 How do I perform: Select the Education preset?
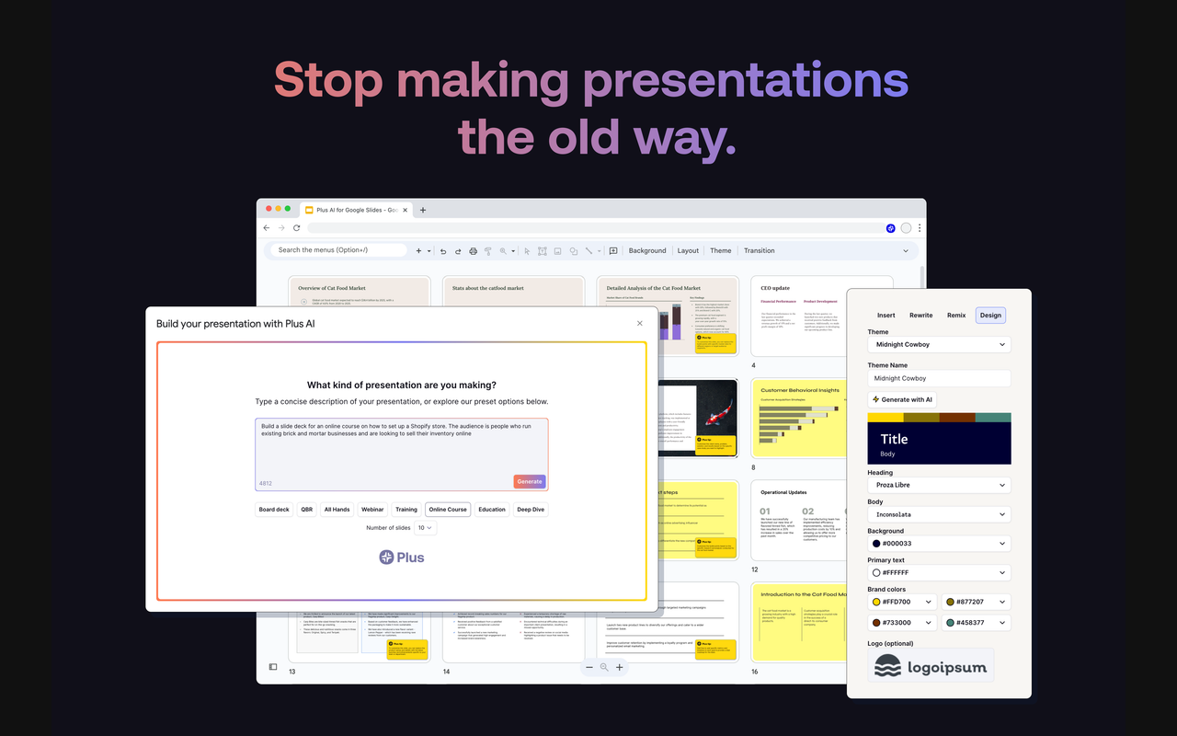tap(492, 509)
